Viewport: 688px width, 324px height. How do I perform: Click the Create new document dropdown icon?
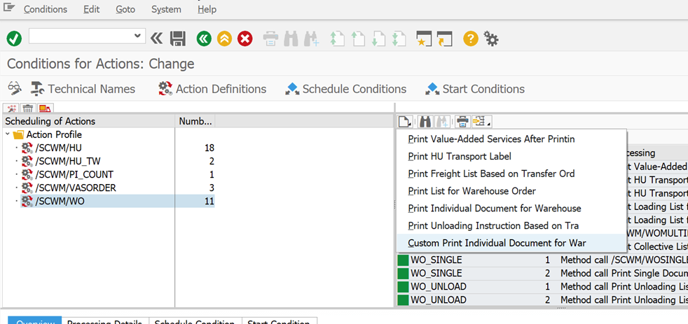click(404, 120)
